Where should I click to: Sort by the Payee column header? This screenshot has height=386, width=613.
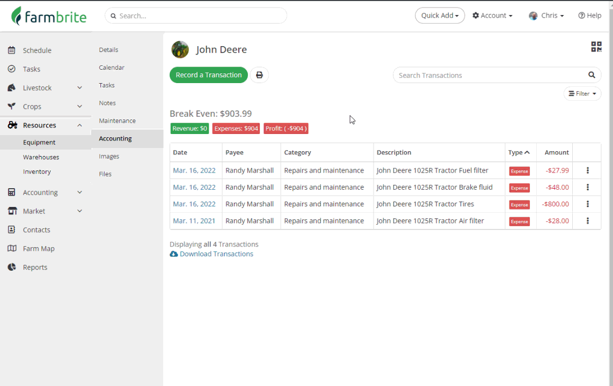point(234,152)
